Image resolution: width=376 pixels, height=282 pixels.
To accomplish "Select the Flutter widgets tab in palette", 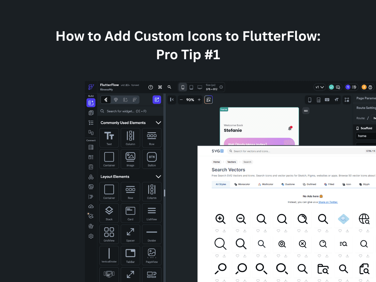I will [x=106, y=100].
